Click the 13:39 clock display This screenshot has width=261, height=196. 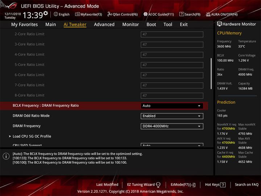(33, 15)
